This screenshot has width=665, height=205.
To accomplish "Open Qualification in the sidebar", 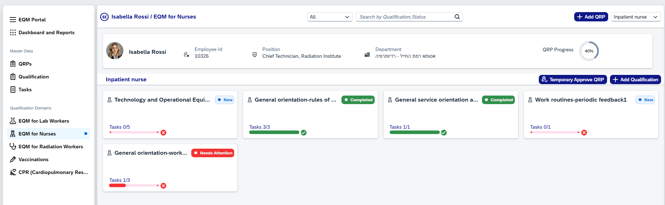I will (34, 77).
